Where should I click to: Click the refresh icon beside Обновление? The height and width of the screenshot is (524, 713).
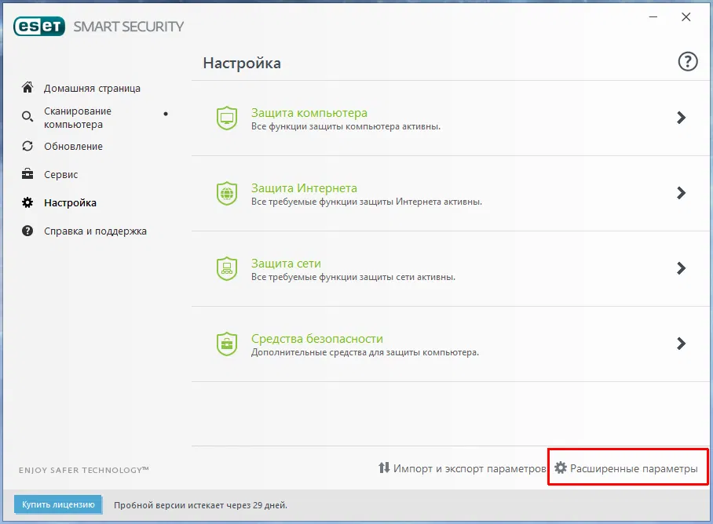tap(27, 146)
